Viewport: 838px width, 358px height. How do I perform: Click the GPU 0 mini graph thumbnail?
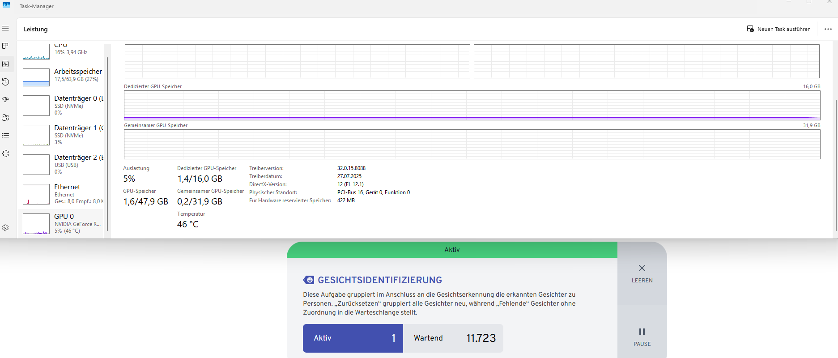click(36, 224)
